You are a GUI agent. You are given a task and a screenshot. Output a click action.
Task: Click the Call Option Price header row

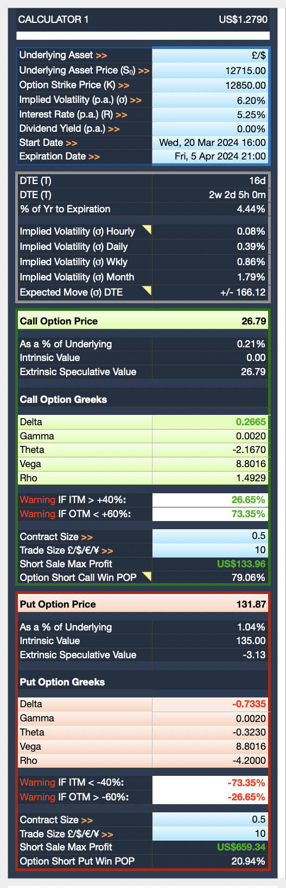coord(143,321)
